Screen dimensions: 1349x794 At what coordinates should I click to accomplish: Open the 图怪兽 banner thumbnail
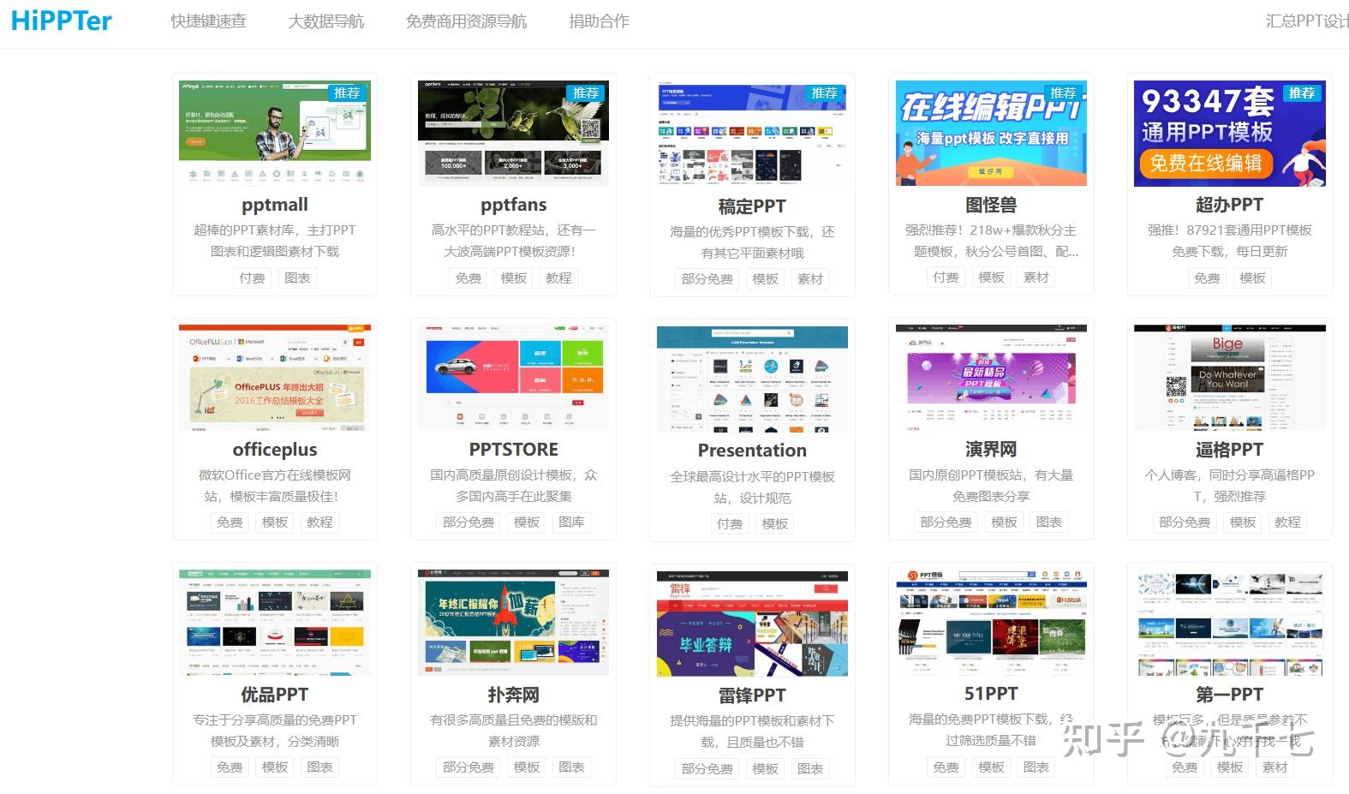tap(991, 133)
